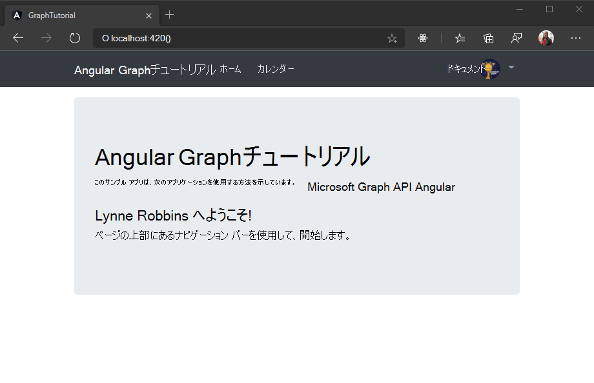This screenshot has height=383, width=594.
Task: Open the Favorites list icon
Action: click(460, 38)
